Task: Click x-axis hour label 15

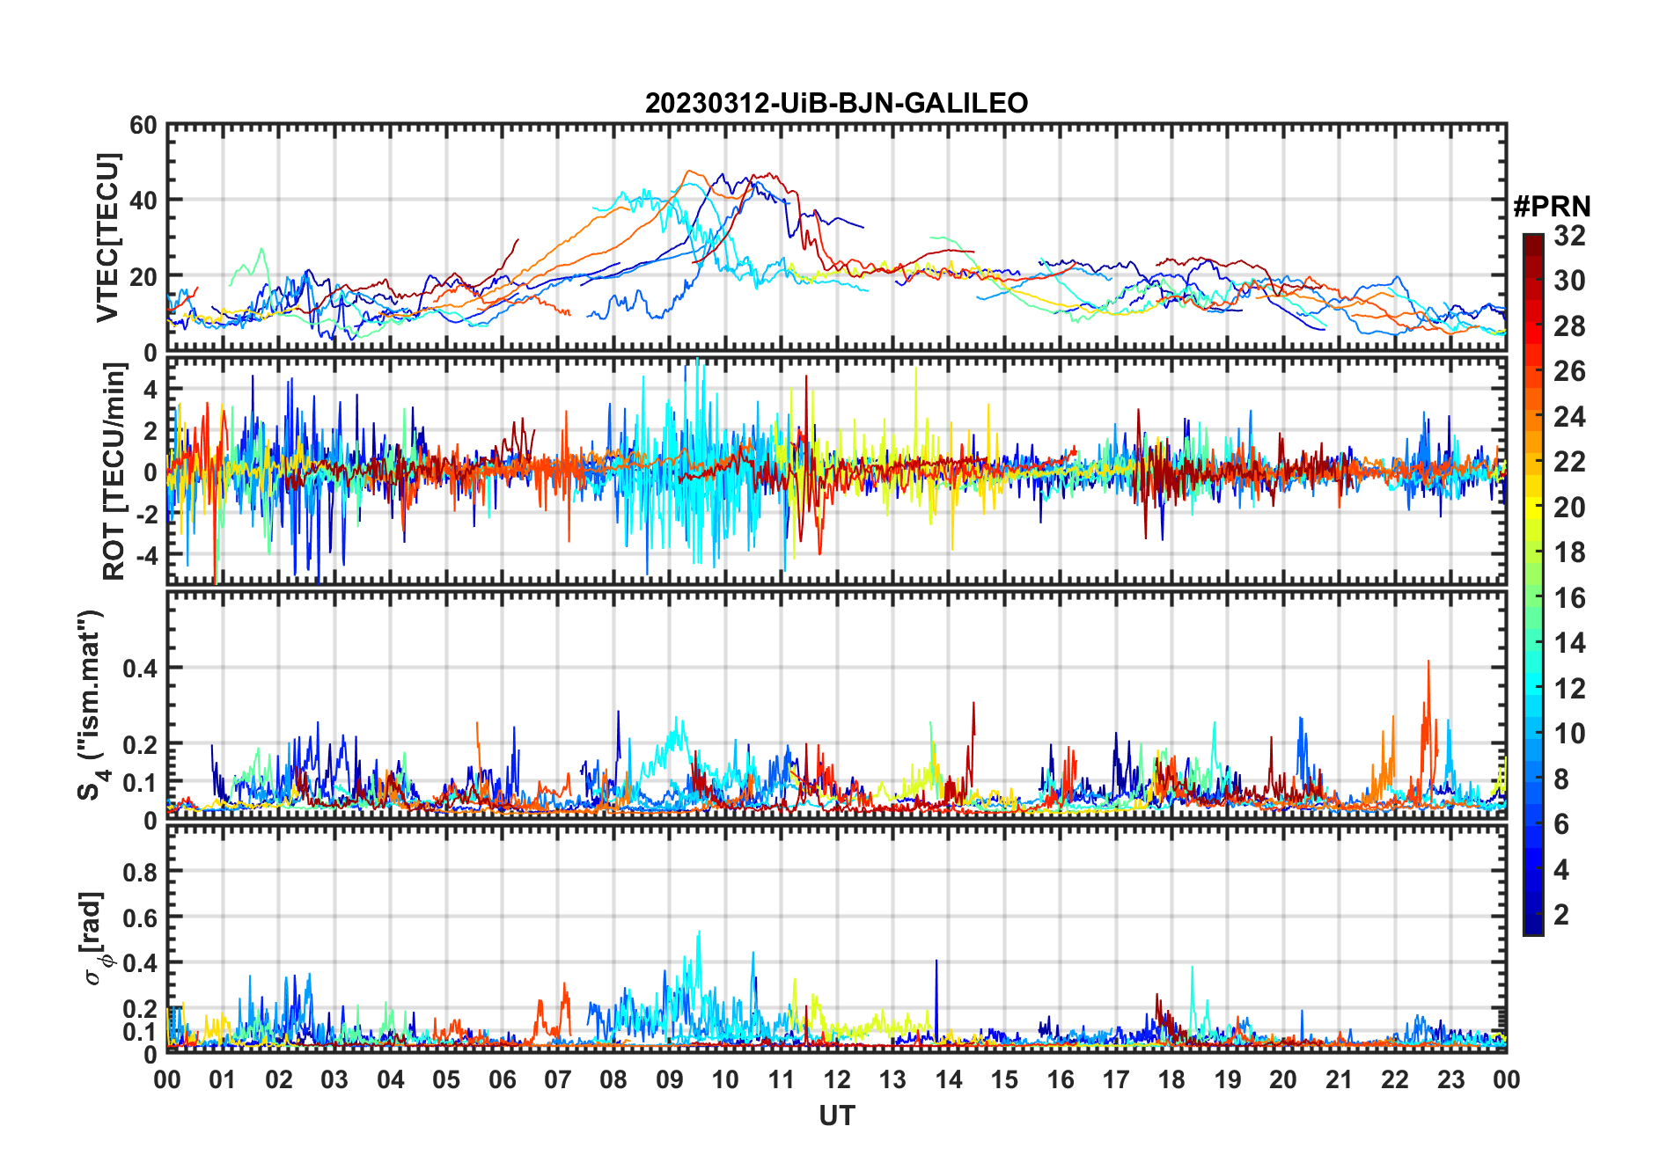Action: (x=1004, y=1080)
